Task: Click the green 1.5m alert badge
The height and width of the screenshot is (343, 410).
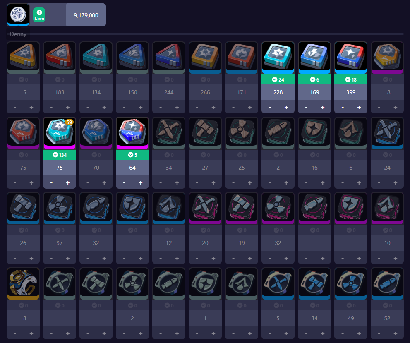Action: (x=39, y=15)
